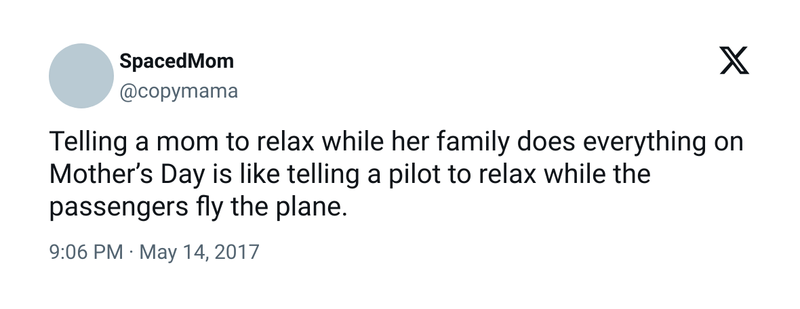
Task: Click the word 'family' in the tweet
Action: coord(473,141)
